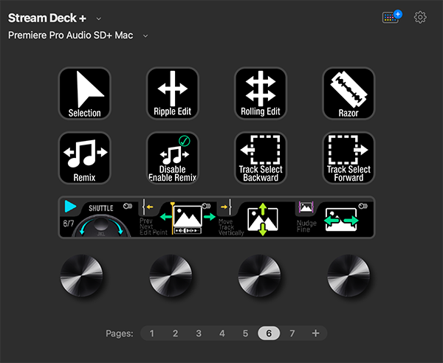Screen dimensions: 443x363
Task: Click the Move Track Vertically strip segment
Action: pos(256,218)
